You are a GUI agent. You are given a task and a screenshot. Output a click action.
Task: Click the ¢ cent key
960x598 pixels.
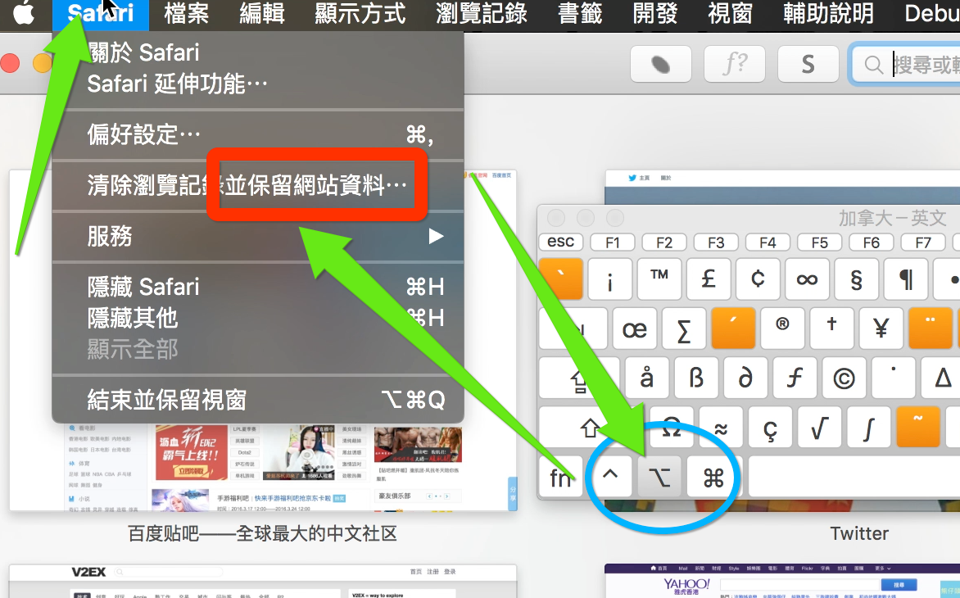coord(758,279)
